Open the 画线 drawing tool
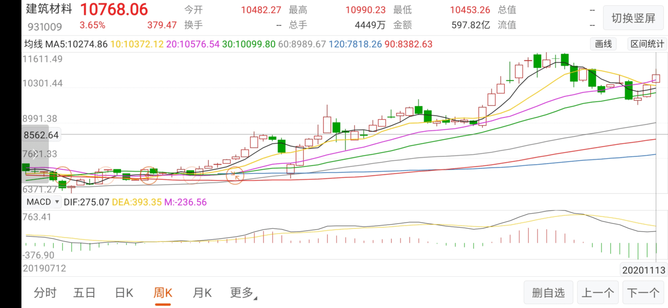668x308 pixels. [x=603, y=44]
